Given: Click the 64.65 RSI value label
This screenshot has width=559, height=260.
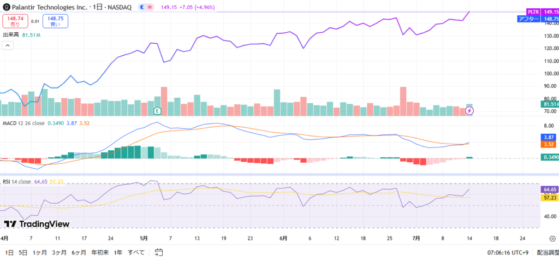Looking at the screenshot, I should [550, 190].
